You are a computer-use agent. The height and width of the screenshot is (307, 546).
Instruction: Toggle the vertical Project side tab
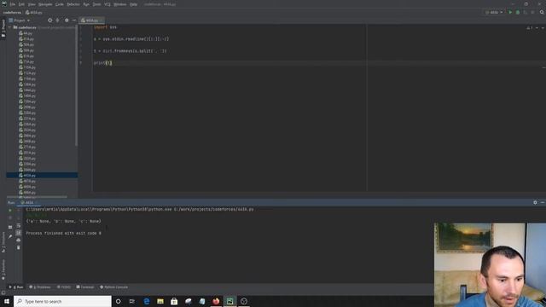point(3,28)
